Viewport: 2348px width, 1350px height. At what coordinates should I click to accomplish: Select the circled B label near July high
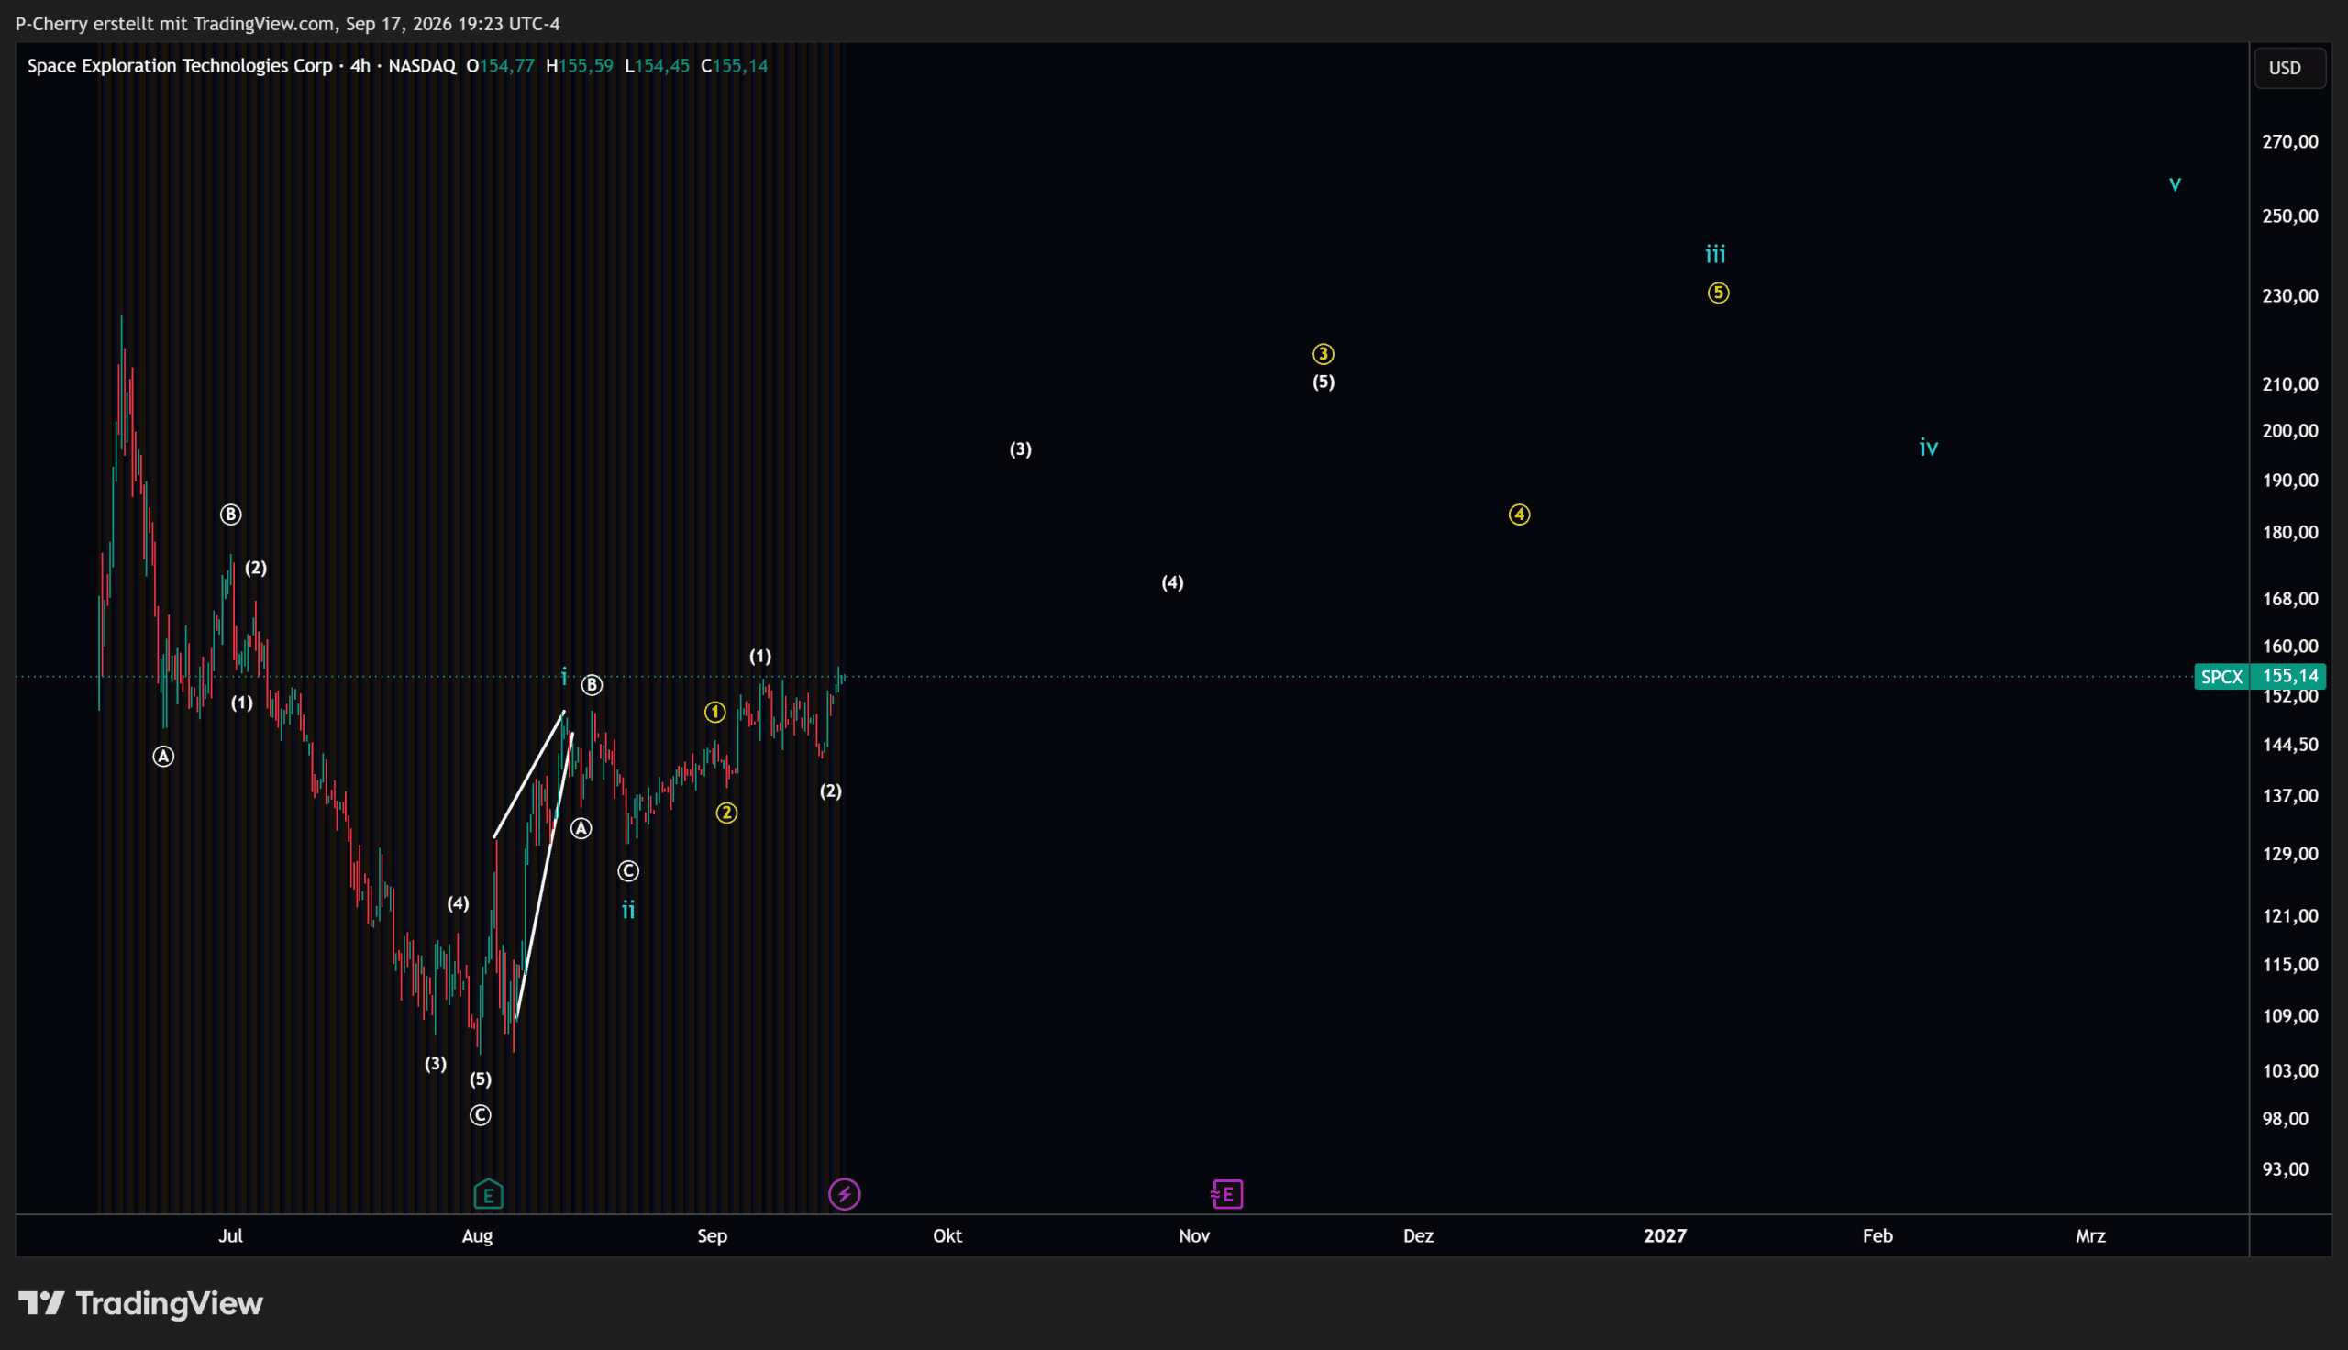tap(231, 515)
